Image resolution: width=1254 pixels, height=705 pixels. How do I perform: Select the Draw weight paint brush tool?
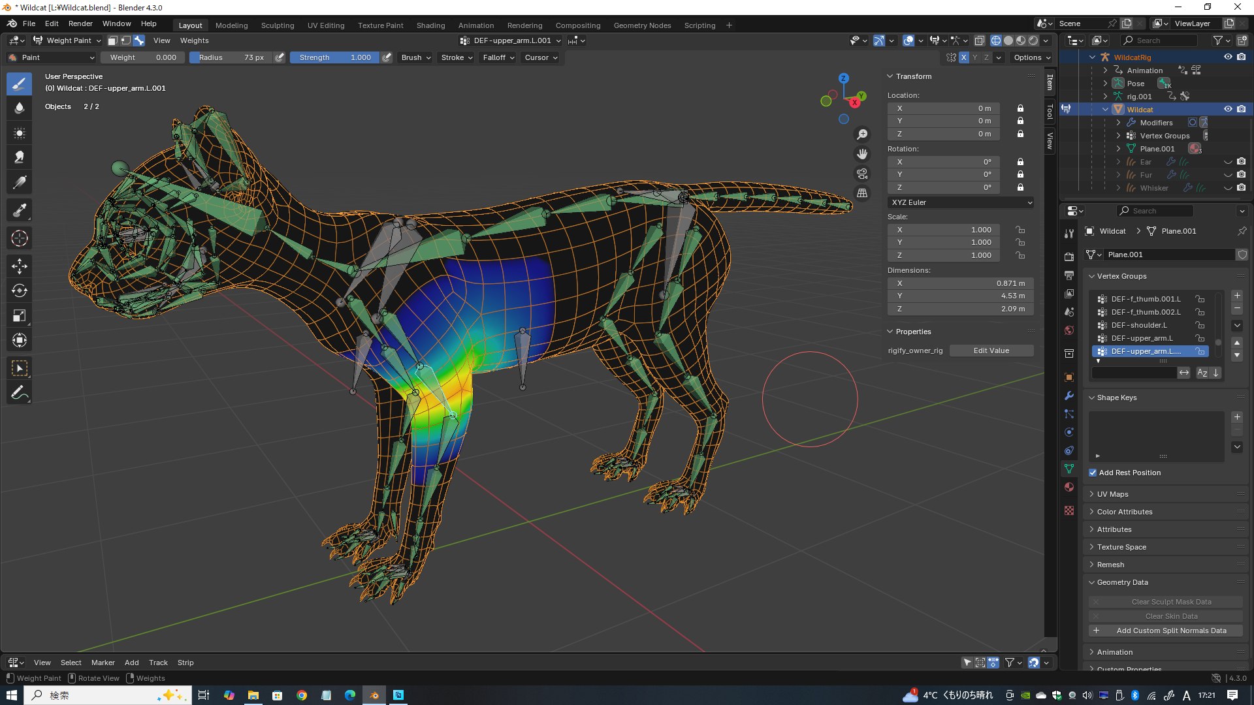coord(20,84)
